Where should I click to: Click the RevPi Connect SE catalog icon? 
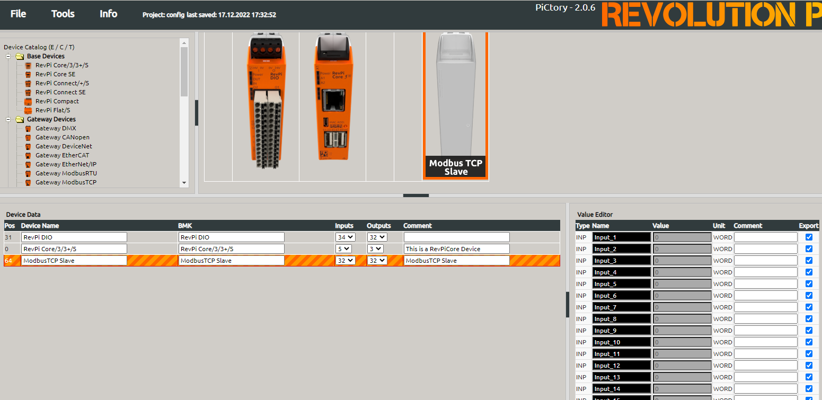28,92
